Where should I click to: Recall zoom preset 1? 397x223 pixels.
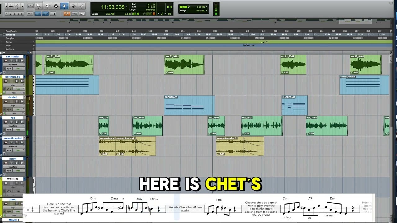tap(7, 14)
